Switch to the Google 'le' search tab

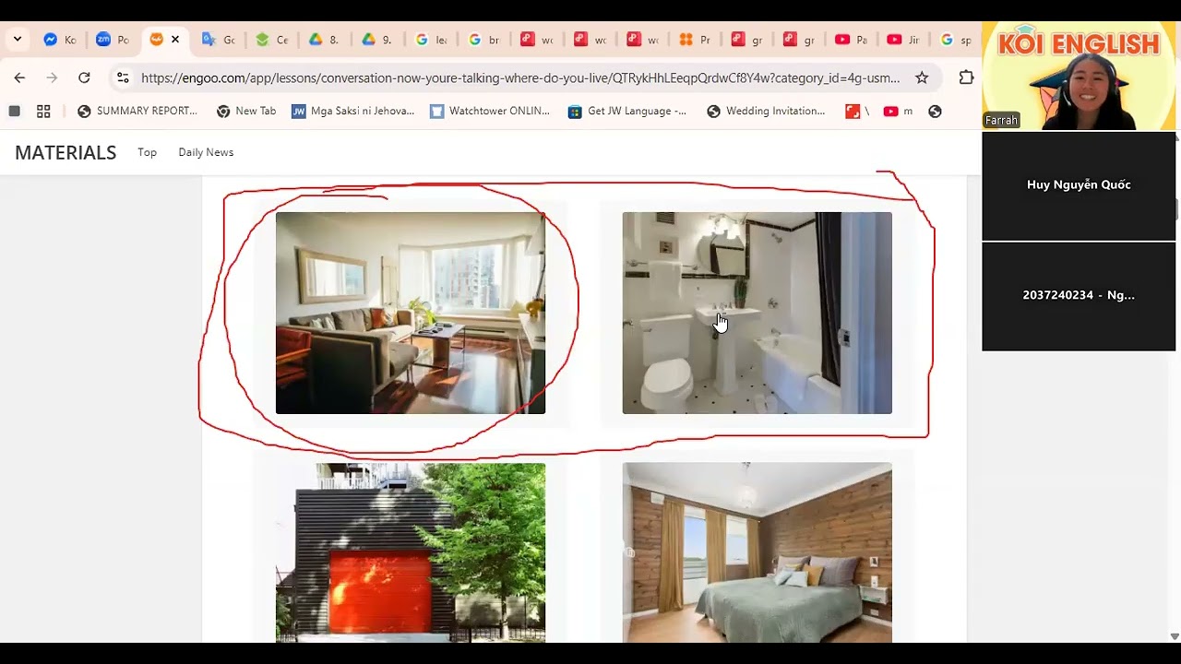(431, 40)
